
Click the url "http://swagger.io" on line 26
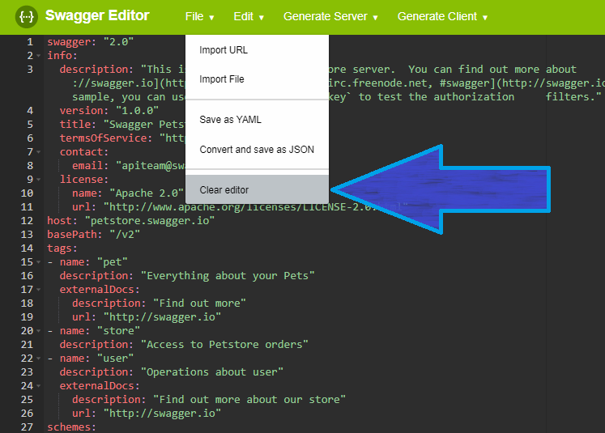pyautogui.click(x=147, y=414)
